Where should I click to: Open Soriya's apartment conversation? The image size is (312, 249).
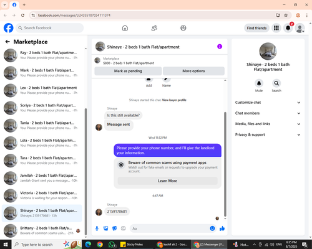coord(42,108)
